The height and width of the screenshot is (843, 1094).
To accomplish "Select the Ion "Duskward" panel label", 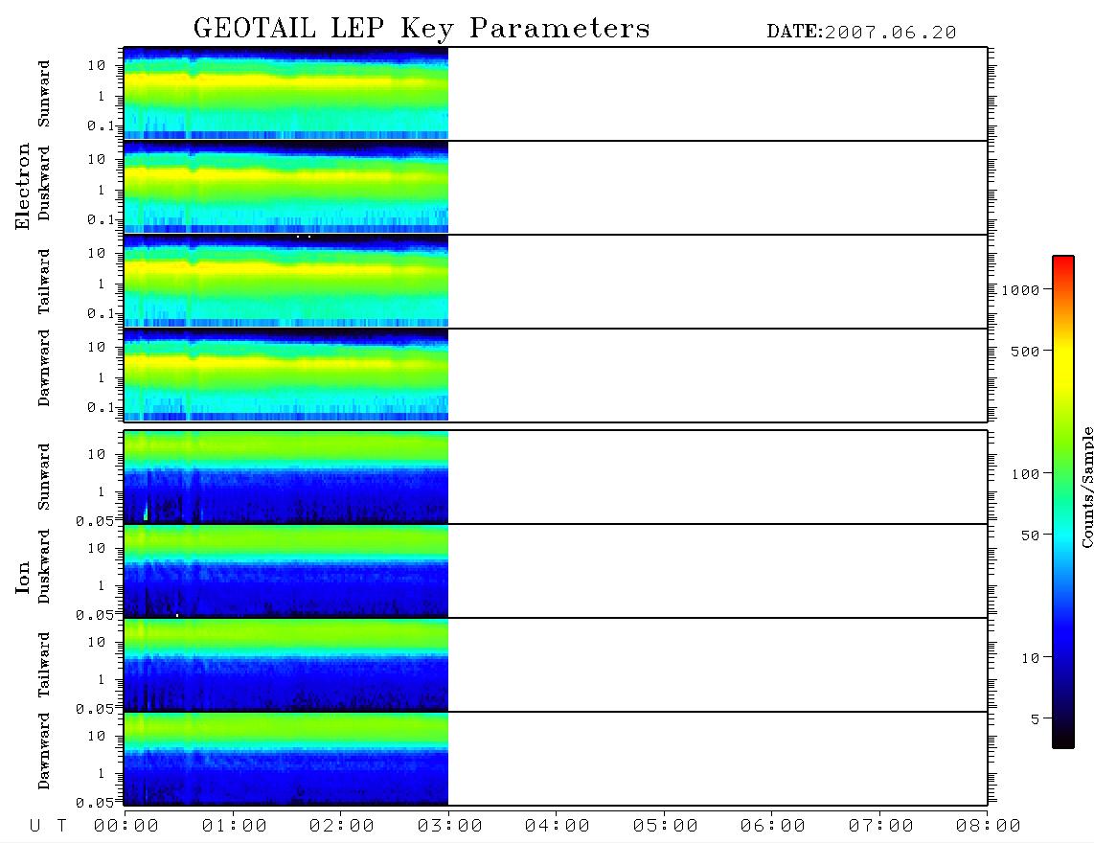I will tap(44, 567).
